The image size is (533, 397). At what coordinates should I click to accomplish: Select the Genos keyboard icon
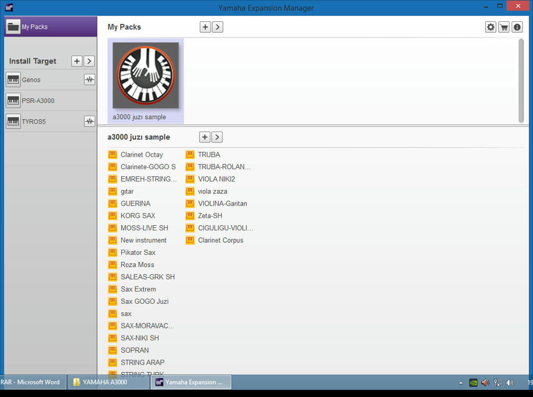pyautogui.click(x=13, y=80)
